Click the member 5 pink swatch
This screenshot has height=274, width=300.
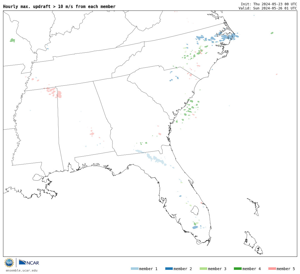point(272,269)
